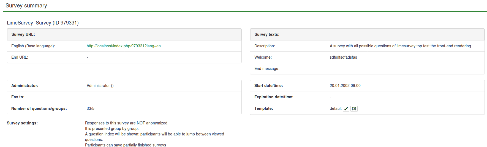Click the End URL row label
The image size is (487, 147).
pyautogui.click(x=20, y=57)
